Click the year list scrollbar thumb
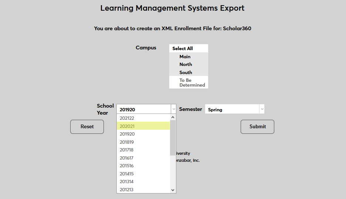Viewport: 346px width, 199px height. point(173,138)
